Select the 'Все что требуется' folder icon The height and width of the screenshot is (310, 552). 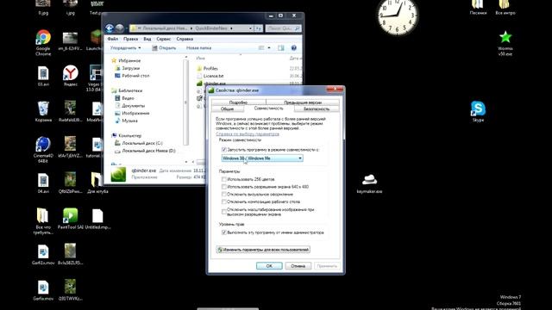[x=43, y=220]
